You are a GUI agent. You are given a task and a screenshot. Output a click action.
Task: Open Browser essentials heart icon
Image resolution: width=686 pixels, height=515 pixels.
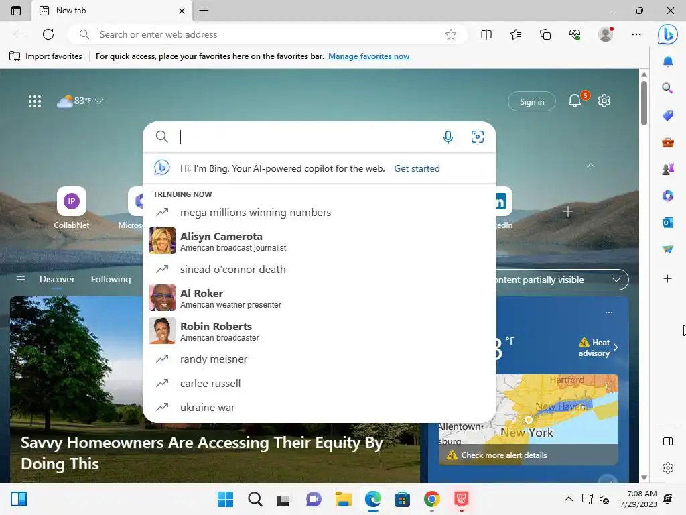(x=575, y=34)
